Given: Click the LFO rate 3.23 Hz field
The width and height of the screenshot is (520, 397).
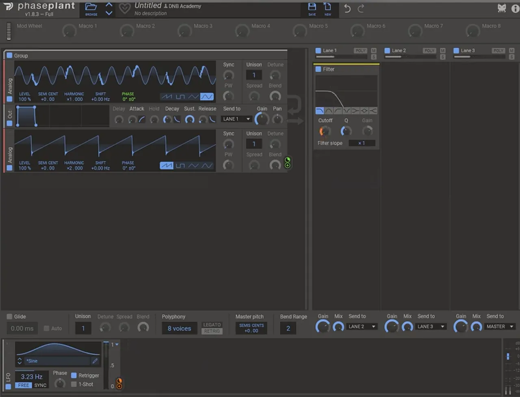Looking at the screenshot, I should (32, 376).
